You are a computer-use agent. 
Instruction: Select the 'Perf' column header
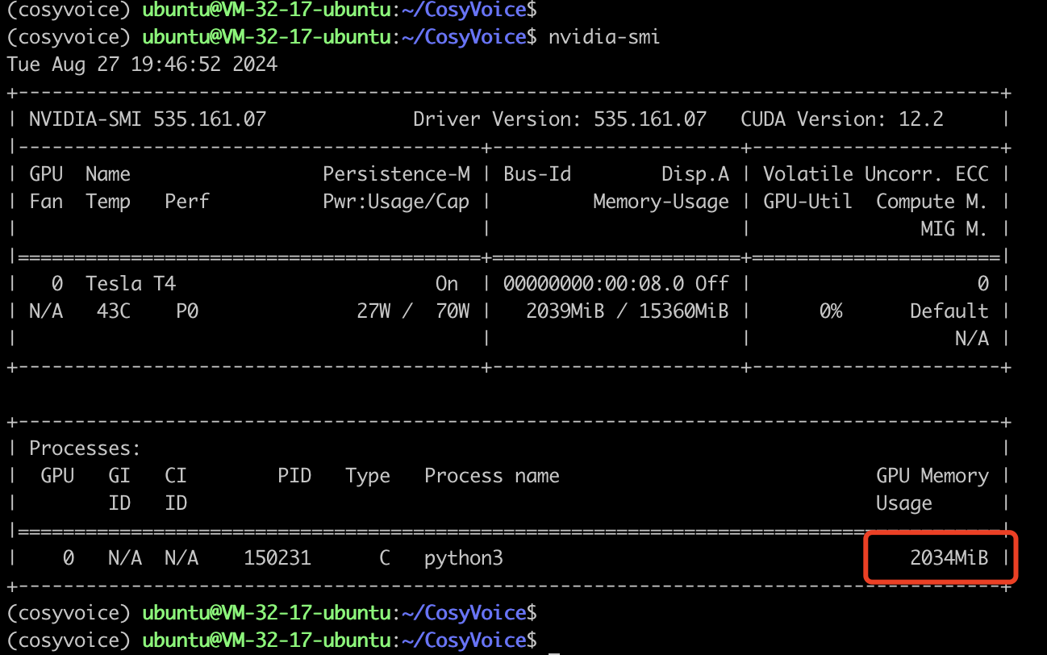pos(186,202)
